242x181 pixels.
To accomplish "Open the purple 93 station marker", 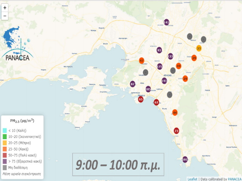I will 159,50.
